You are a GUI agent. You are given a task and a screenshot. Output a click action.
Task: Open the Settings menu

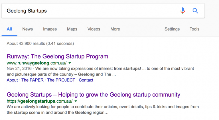pos(172,29)
